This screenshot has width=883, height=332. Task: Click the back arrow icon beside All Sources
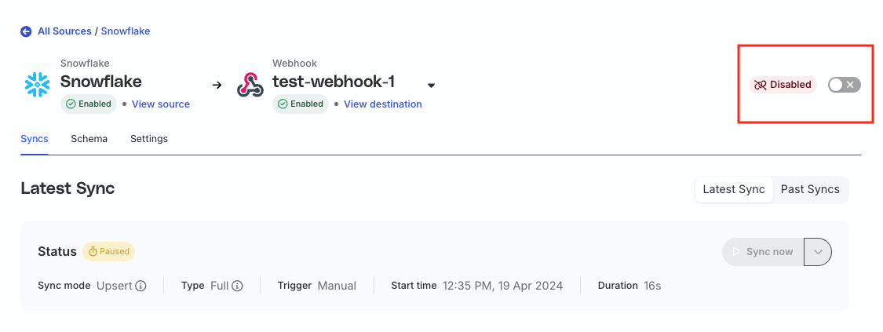tap(26, 31)
